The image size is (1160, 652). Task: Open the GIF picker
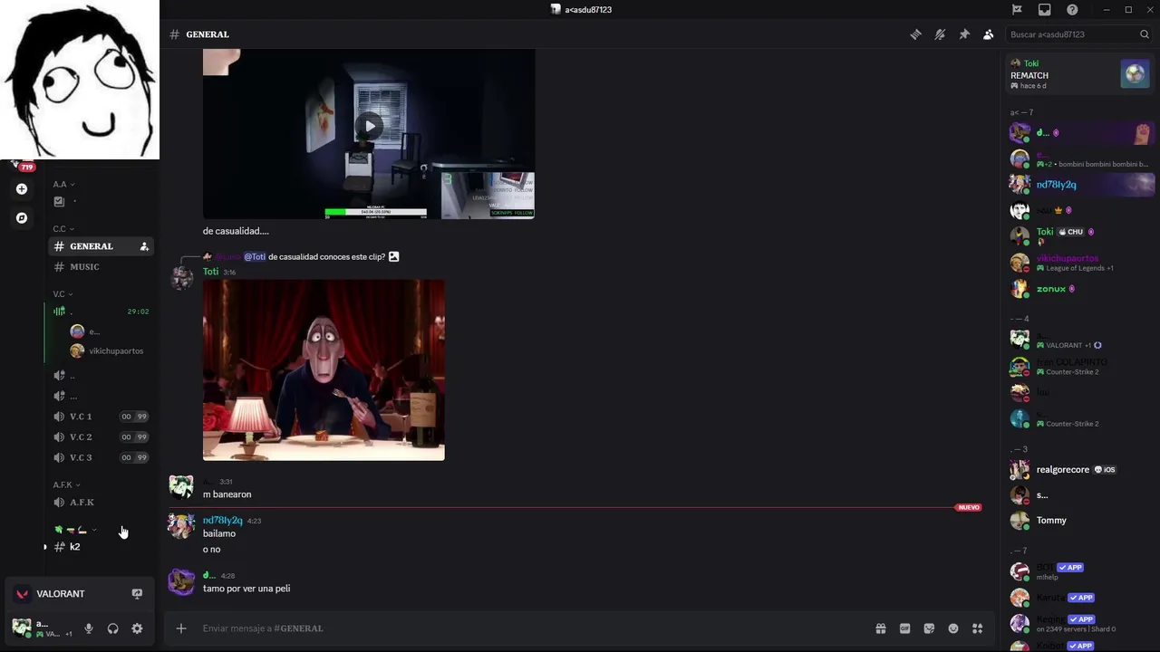904,628
